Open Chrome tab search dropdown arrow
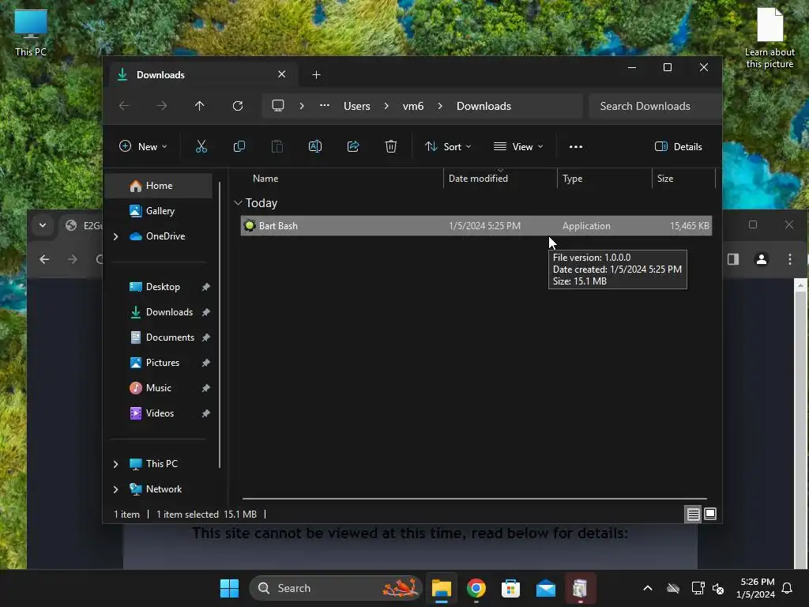809x607 pixels. pos(43,225)
